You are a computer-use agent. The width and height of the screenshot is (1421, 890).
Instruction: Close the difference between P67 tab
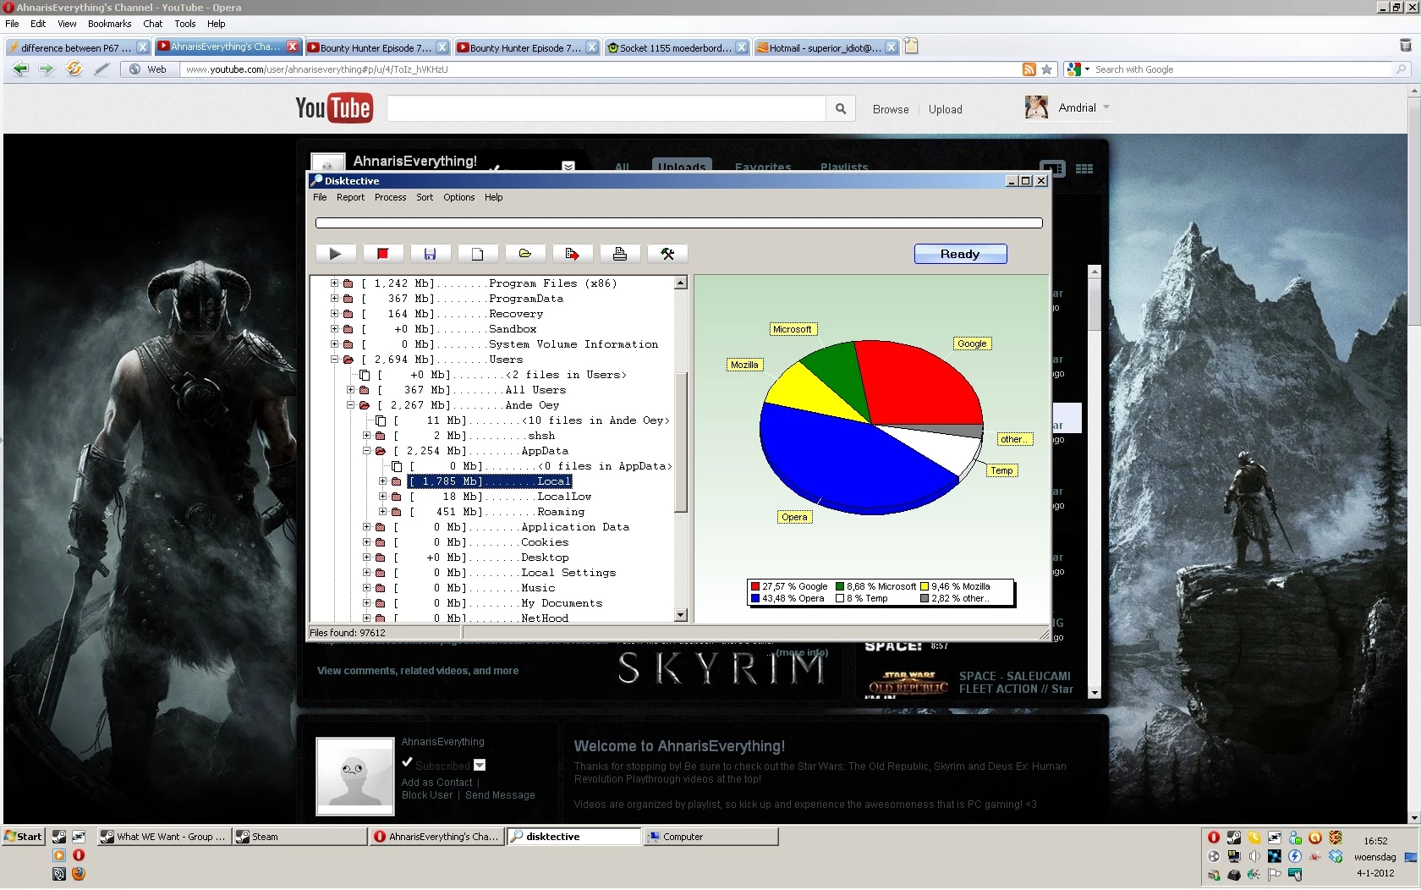point(143,47)
